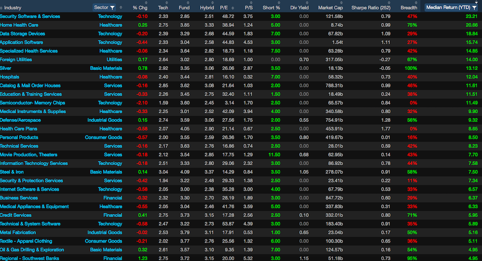Open Business Services industry link
The image size is (482, 261).
(19, 198)
